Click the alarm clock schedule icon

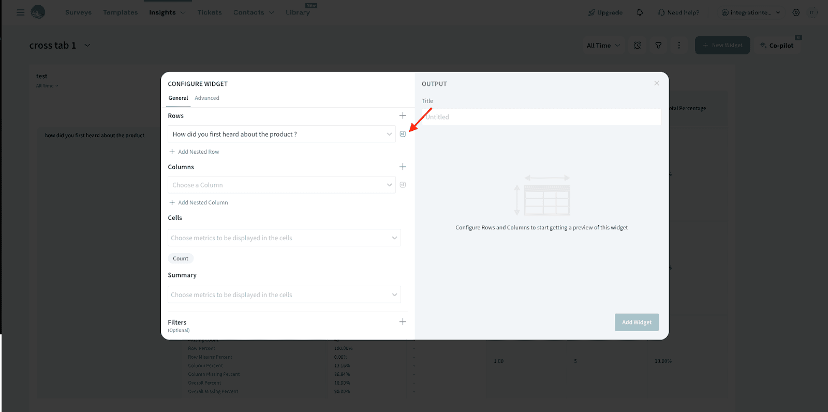pos(638,46)
